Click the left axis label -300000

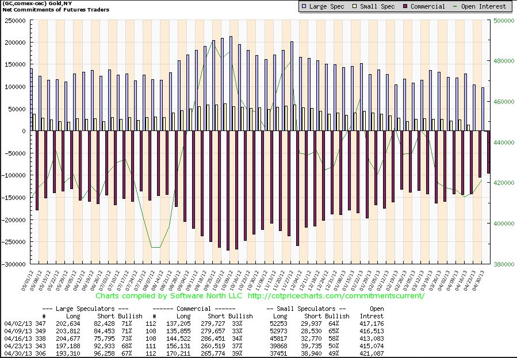pyautogui.click(x=14, y=264)
